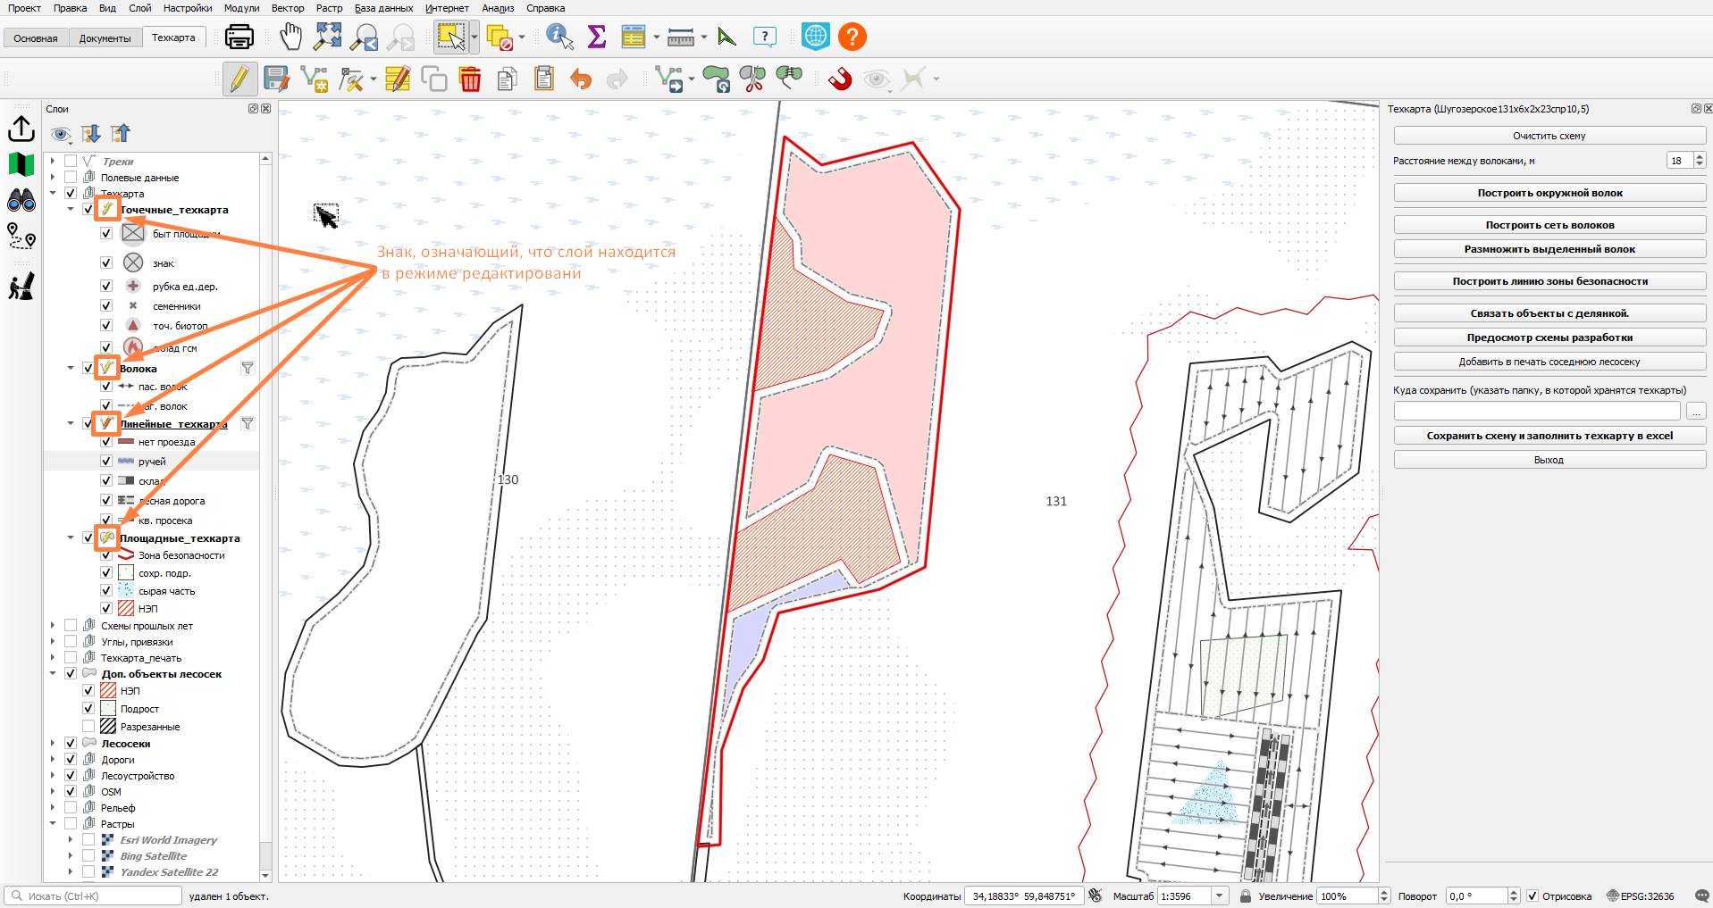Click the binoculars icon in left sidebar

pyautogui.click(x=21, y=200)
